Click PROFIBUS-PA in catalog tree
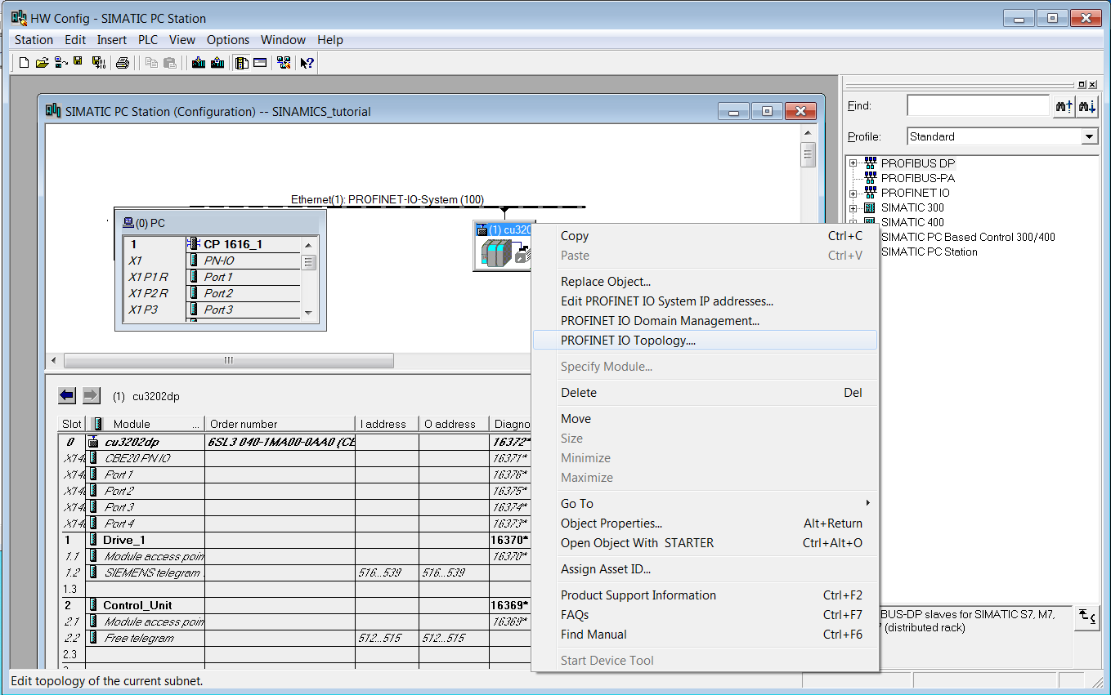The width and height of the screenshot is (1111, 695). coord(917,178)
